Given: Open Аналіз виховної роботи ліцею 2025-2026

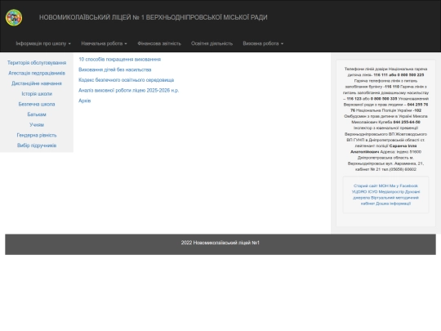Looking at the screenshot, I should pyautogui.click(x=129, y=91).
